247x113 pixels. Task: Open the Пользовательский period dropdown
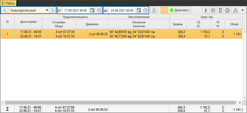click(x=29, y=11)
